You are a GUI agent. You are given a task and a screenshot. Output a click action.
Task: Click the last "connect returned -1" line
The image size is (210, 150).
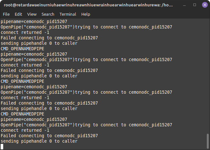(25, 130)
